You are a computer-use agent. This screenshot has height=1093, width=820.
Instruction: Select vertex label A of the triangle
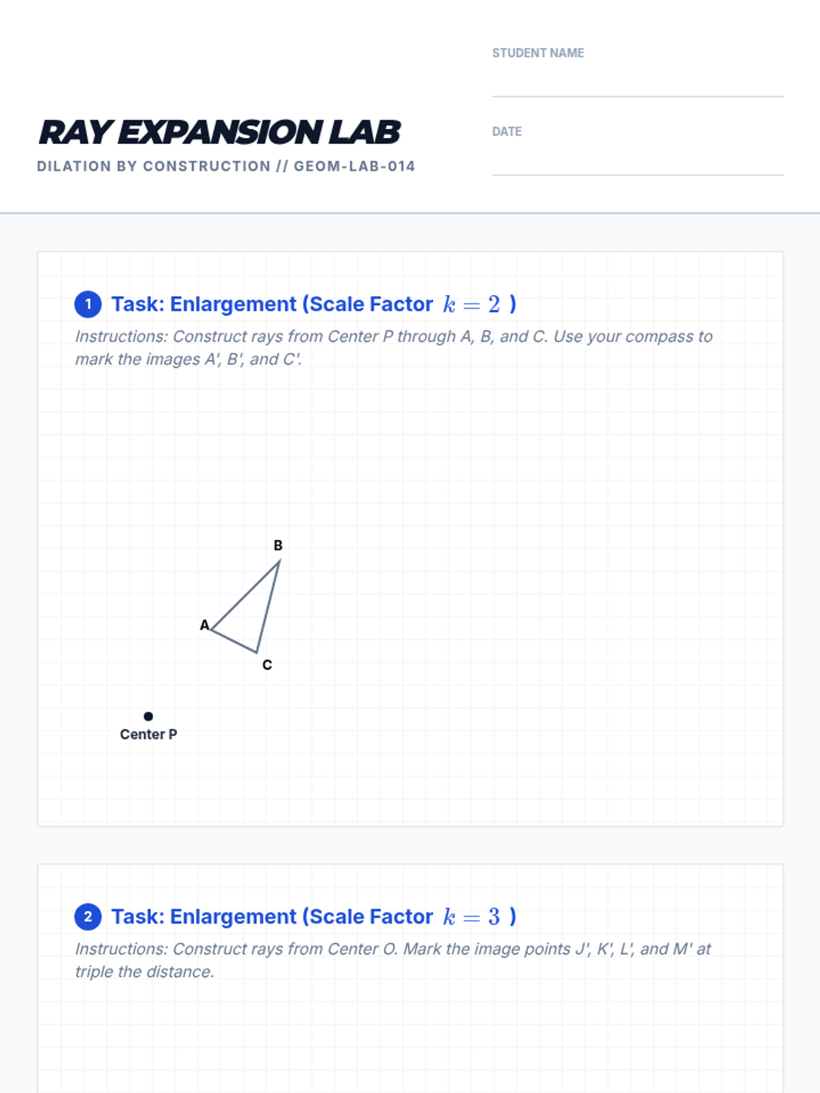[204, 625]
